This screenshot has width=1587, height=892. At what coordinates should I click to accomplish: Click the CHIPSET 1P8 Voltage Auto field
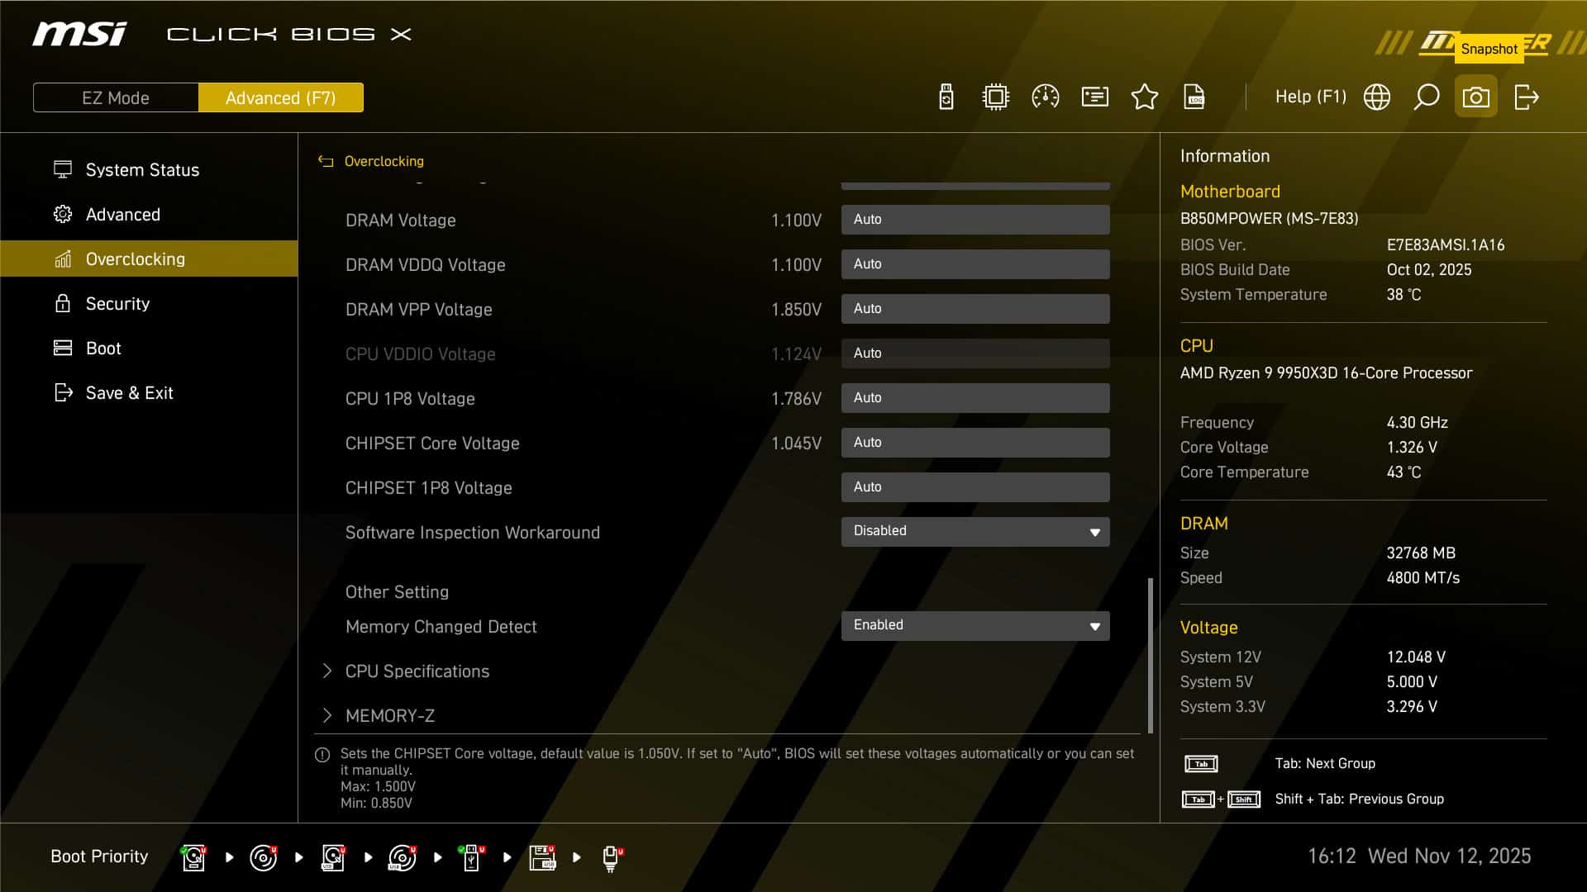point(975,487)
